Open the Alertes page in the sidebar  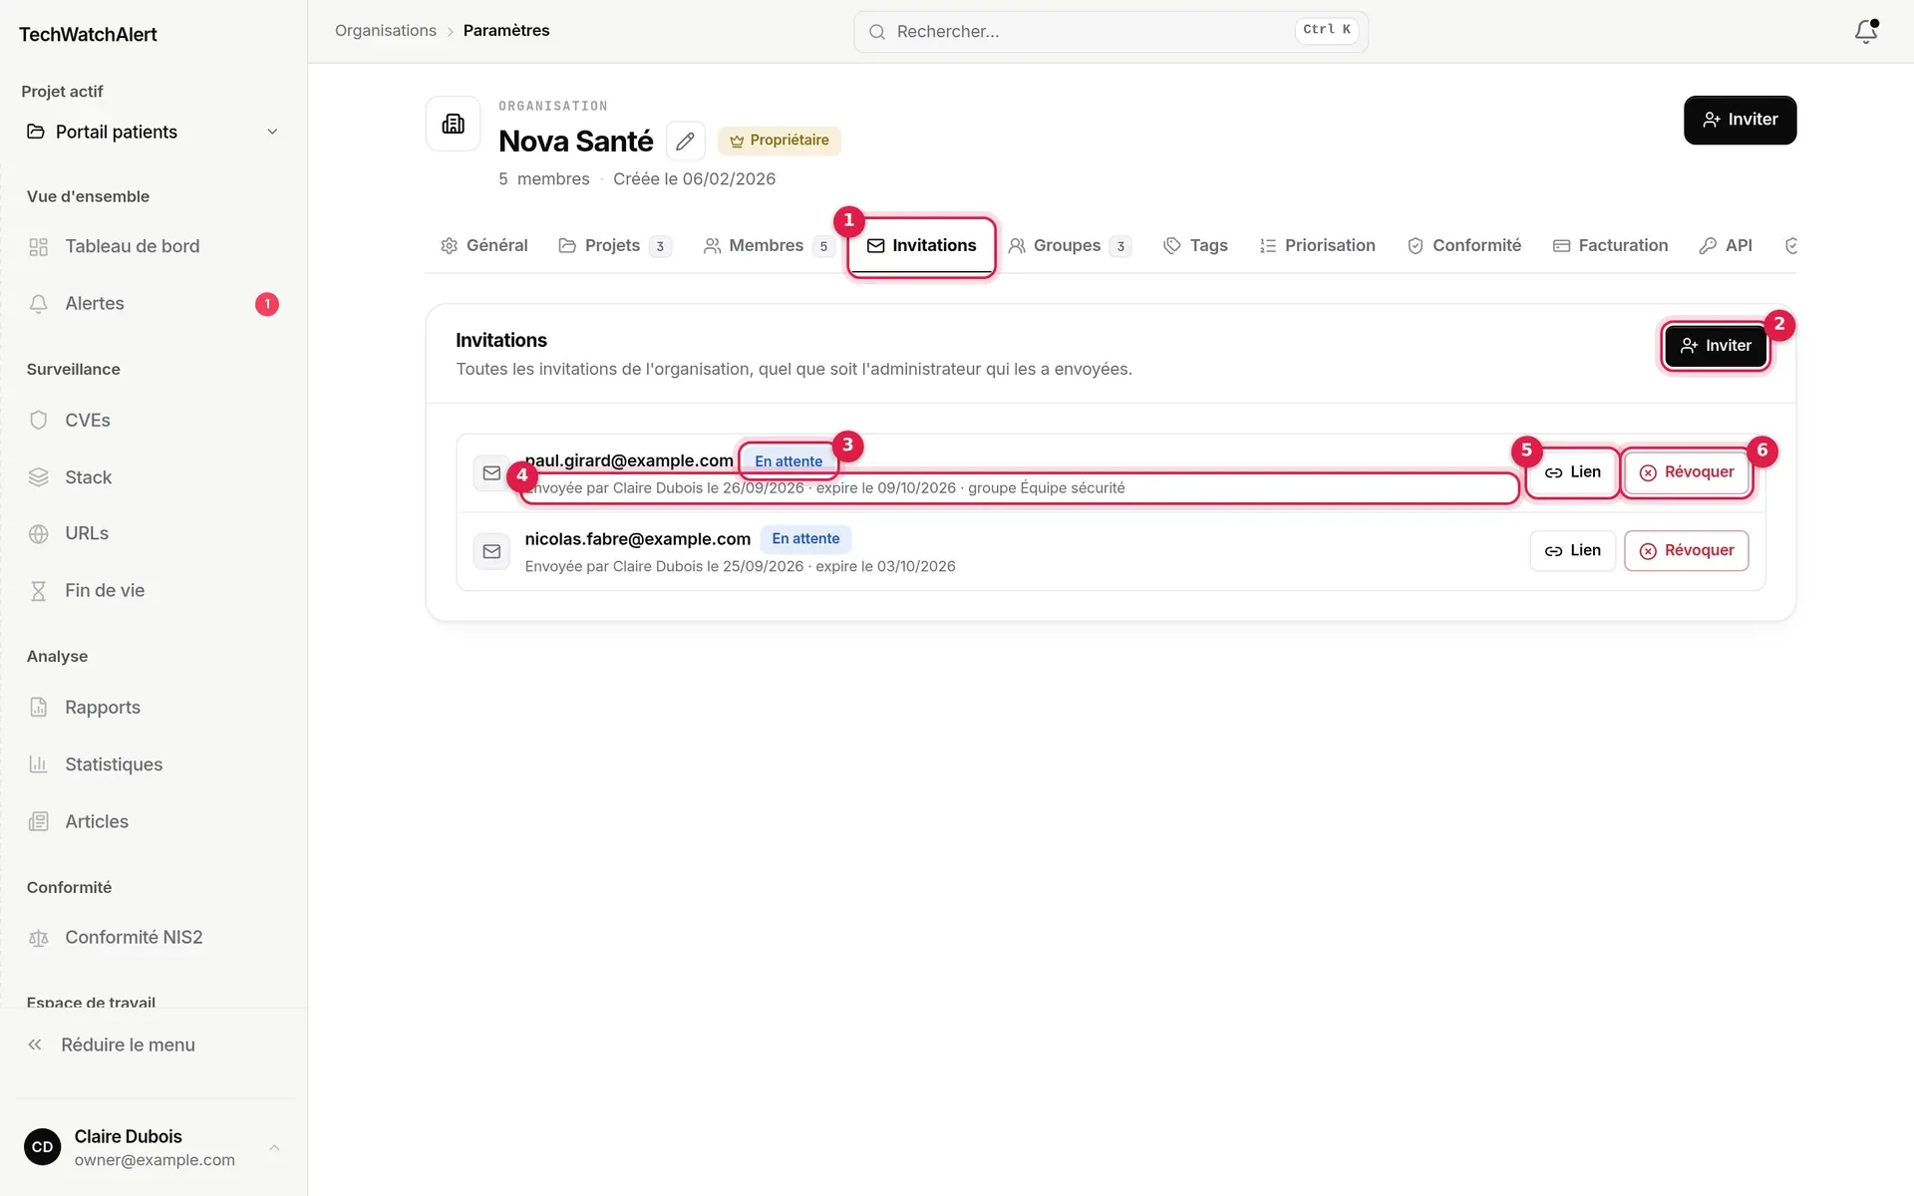[152, 303]
